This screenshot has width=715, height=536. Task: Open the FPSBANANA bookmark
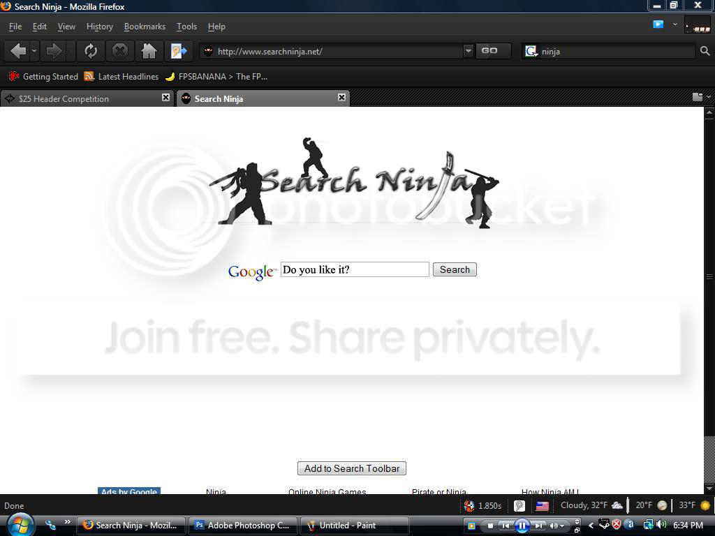[x=216, y=77]
